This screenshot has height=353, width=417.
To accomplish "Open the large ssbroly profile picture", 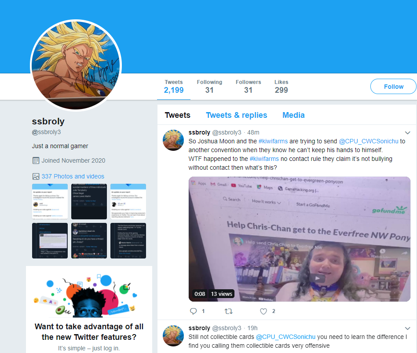I will [76, 65].
